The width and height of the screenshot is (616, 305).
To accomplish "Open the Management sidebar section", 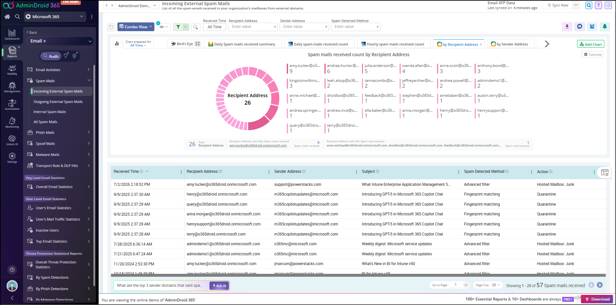I will pos(12,87).
